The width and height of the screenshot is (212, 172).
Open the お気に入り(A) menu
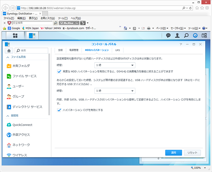[48, 18]
